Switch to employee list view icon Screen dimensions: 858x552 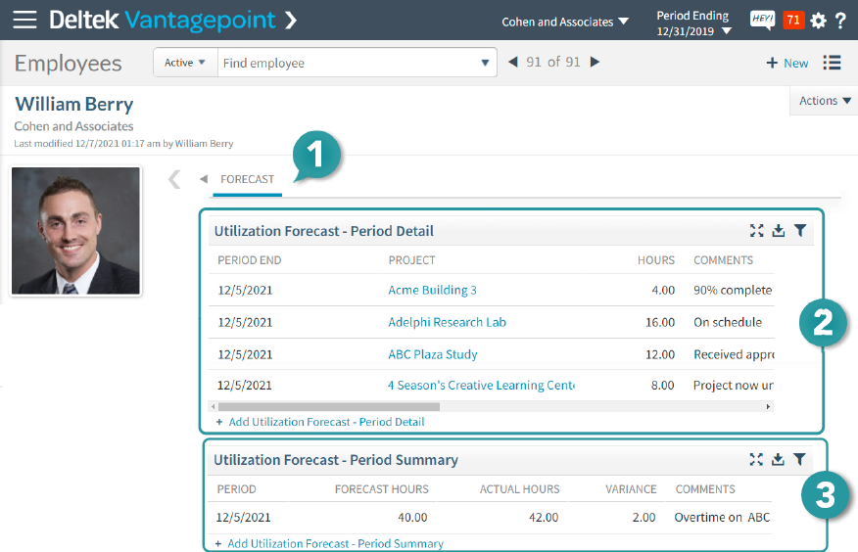(x=832, y=63)
